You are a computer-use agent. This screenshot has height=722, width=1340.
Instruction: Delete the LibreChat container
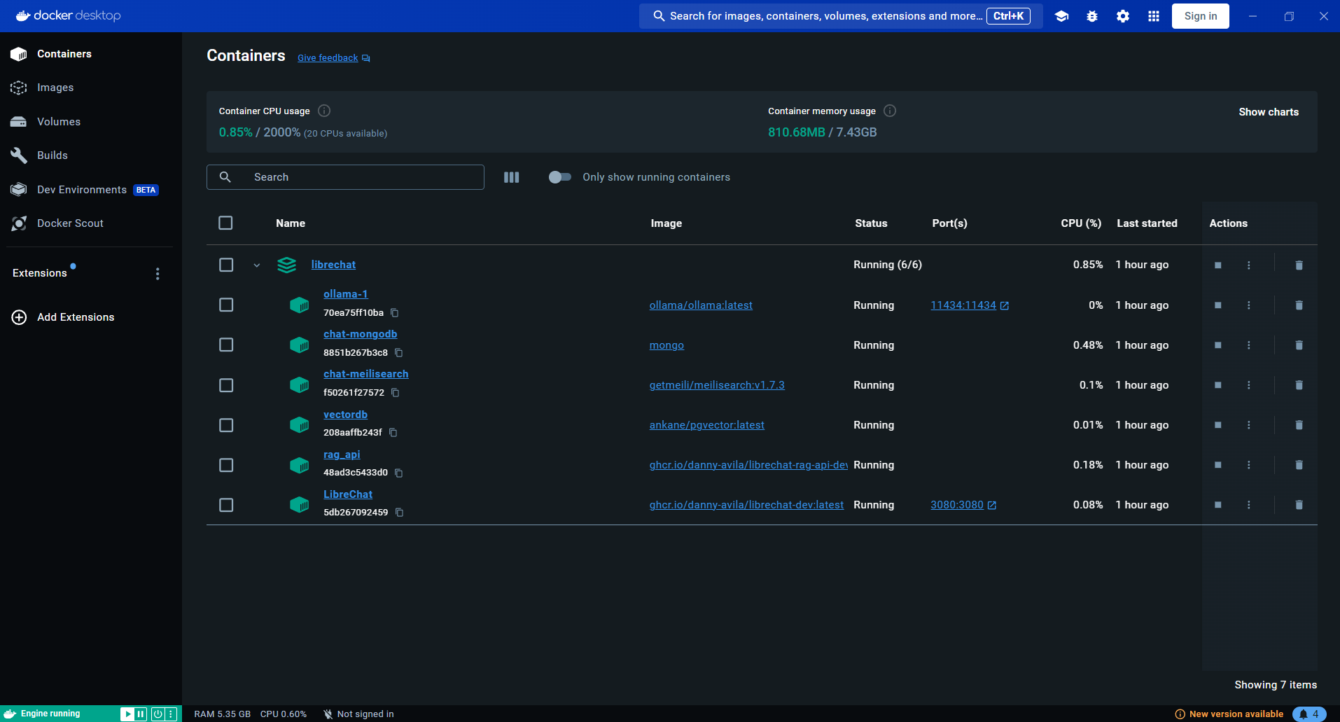(x=1299, y=505)
